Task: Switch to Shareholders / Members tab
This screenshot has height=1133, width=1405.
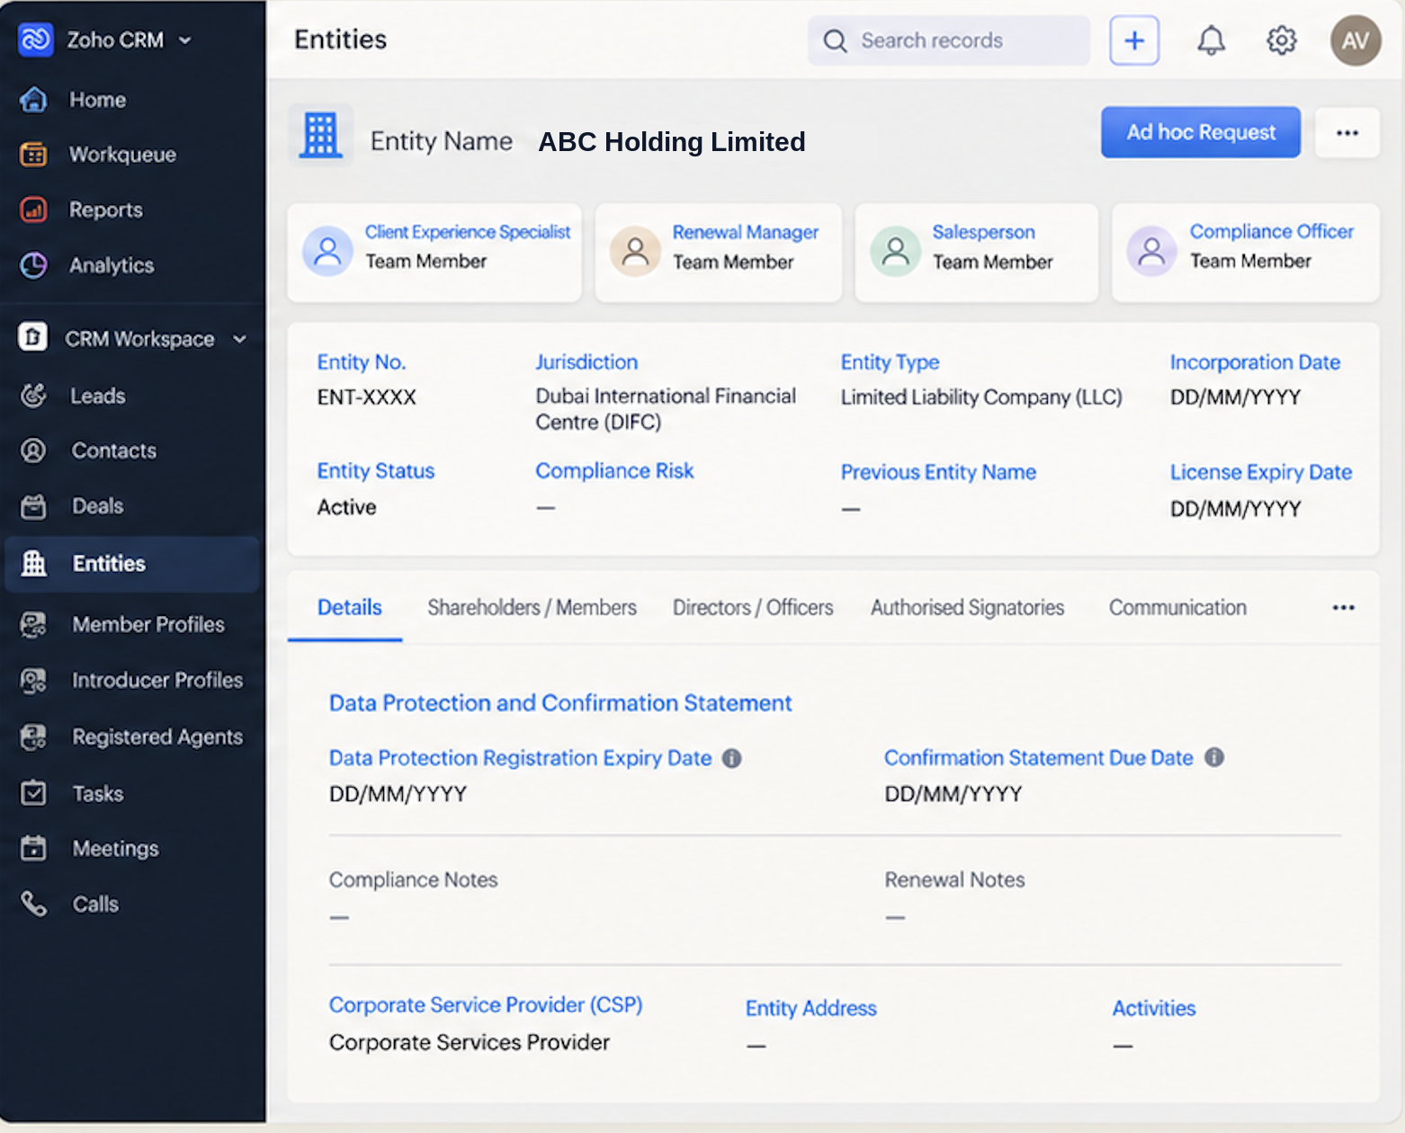Action: click(x=532, y=608)
